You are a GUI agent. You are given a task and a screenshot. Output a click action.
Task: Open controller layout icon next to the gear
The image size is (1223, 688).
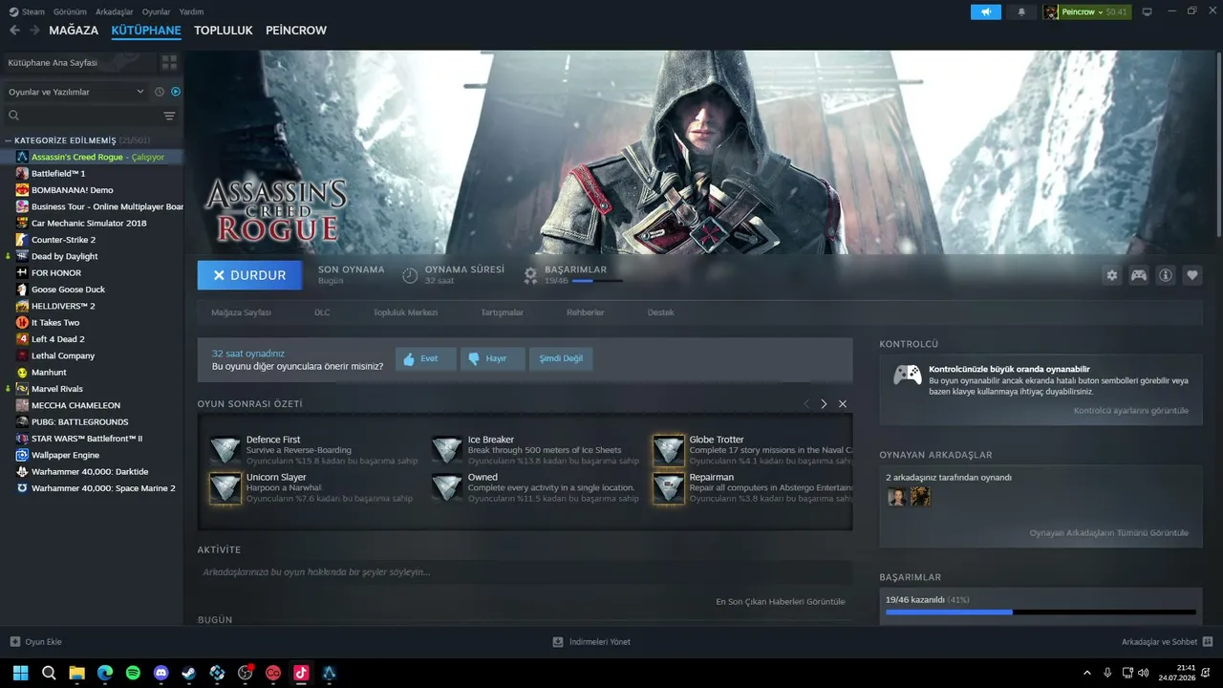coord(1139,275)
